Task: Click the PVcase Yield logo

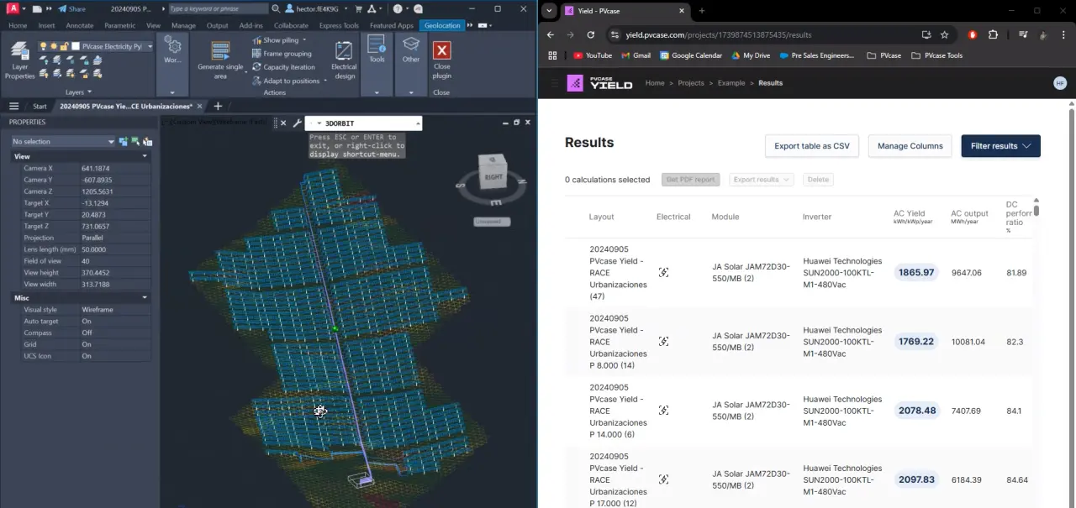Action: [x=600, y=83]
